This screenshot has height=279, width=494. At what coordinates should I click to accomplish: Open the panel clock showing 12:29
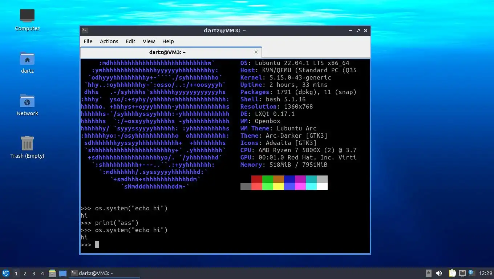tap(486, 273)
